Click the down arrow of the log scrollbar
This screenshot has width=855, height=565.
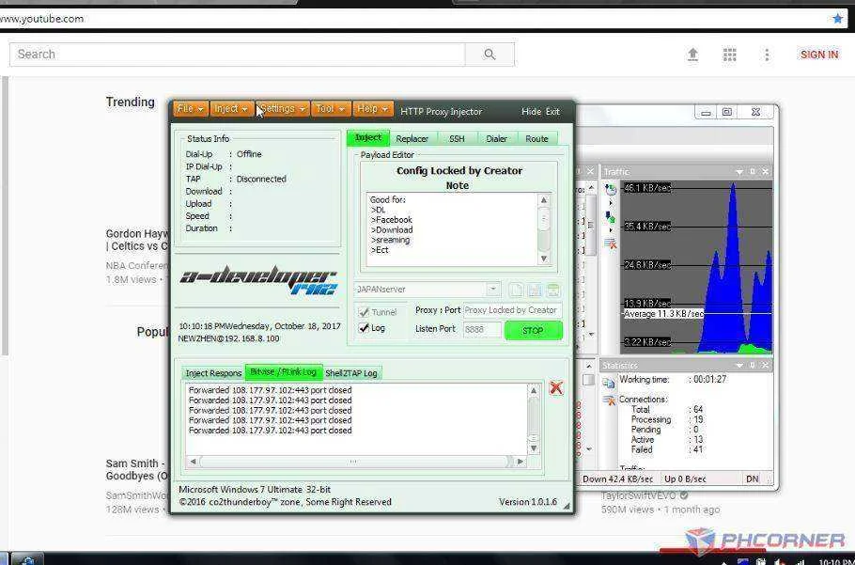coord(534,448)
